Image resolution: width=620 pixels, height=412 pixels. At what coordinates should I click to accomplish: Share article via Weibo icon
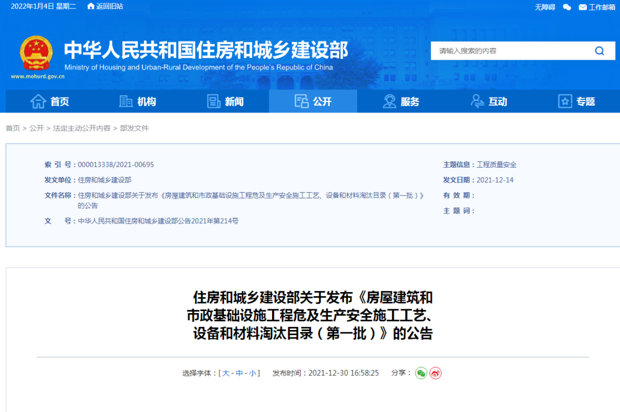(x=436, y=373)
